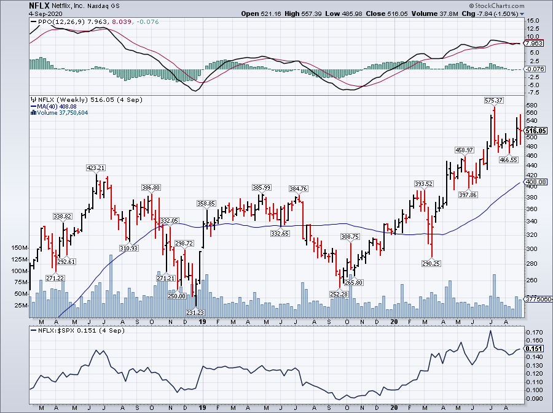This screenshot has width=553, height=413.
Task: Click the 75M volume axis label
Action: (21, 282)
